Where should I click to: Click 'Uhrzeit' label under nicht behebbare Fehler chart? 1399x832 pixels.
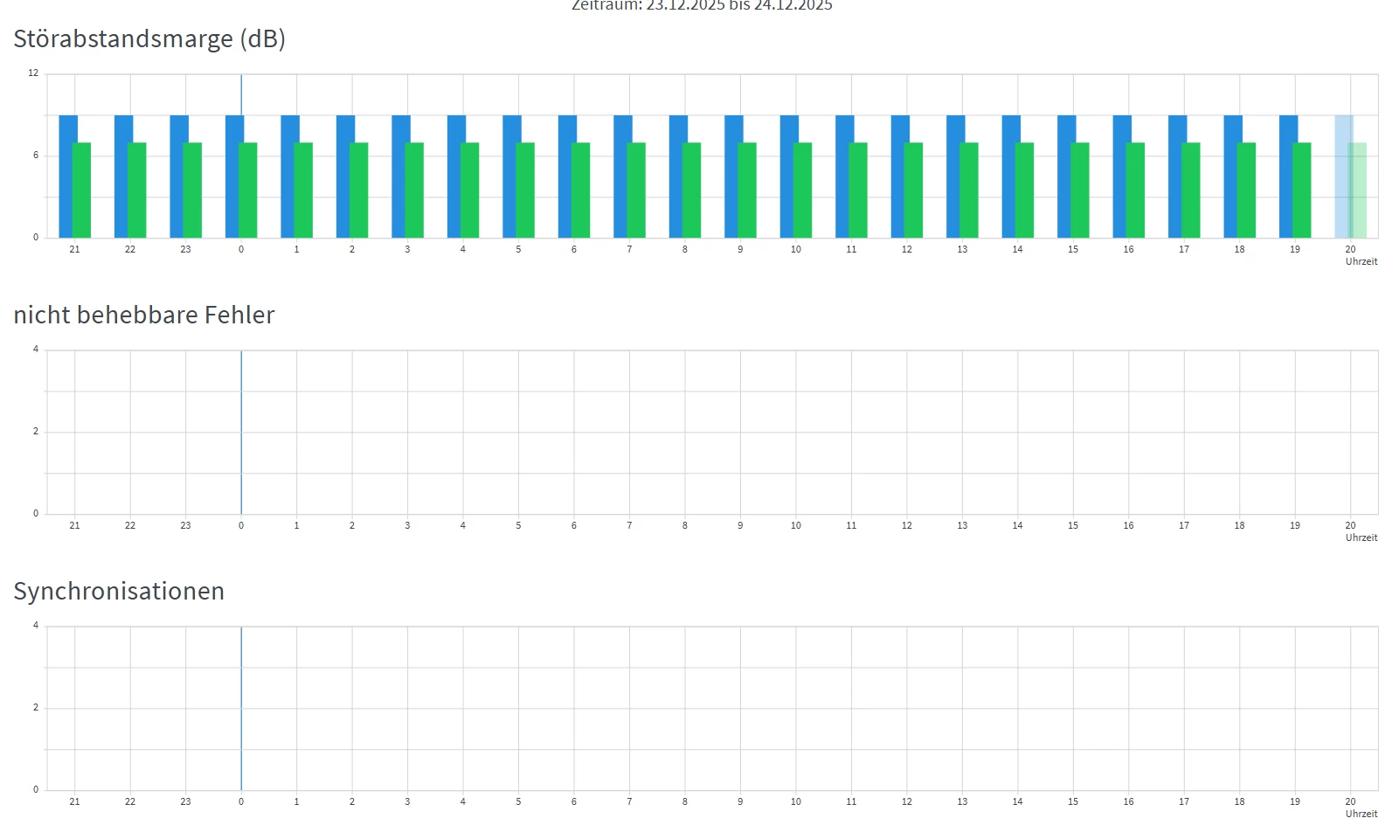(x=1361, y=537)
